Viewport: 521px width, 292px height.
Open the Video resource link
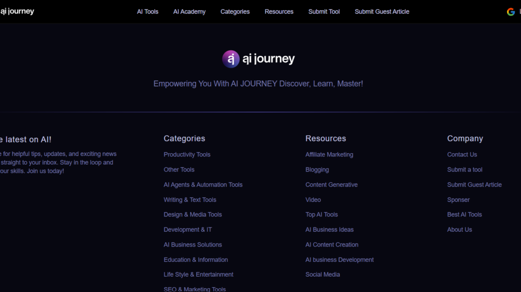click(313, 200)
